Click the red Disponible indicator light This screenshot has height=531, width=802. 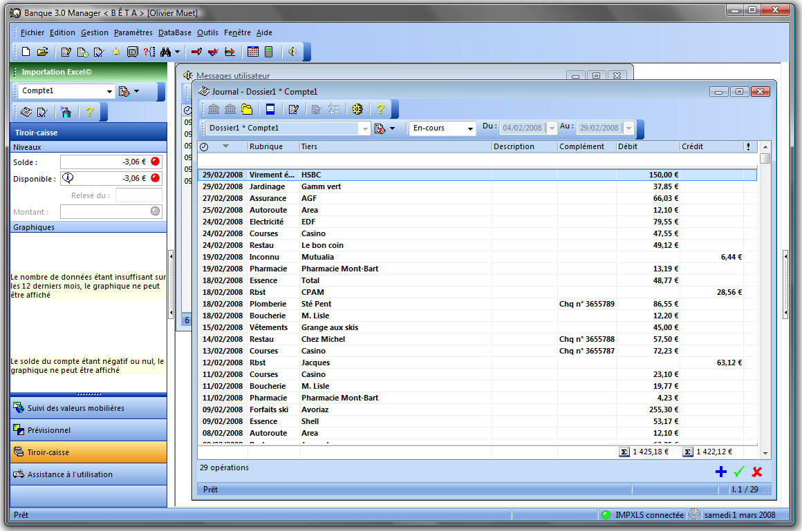point(155,178)
